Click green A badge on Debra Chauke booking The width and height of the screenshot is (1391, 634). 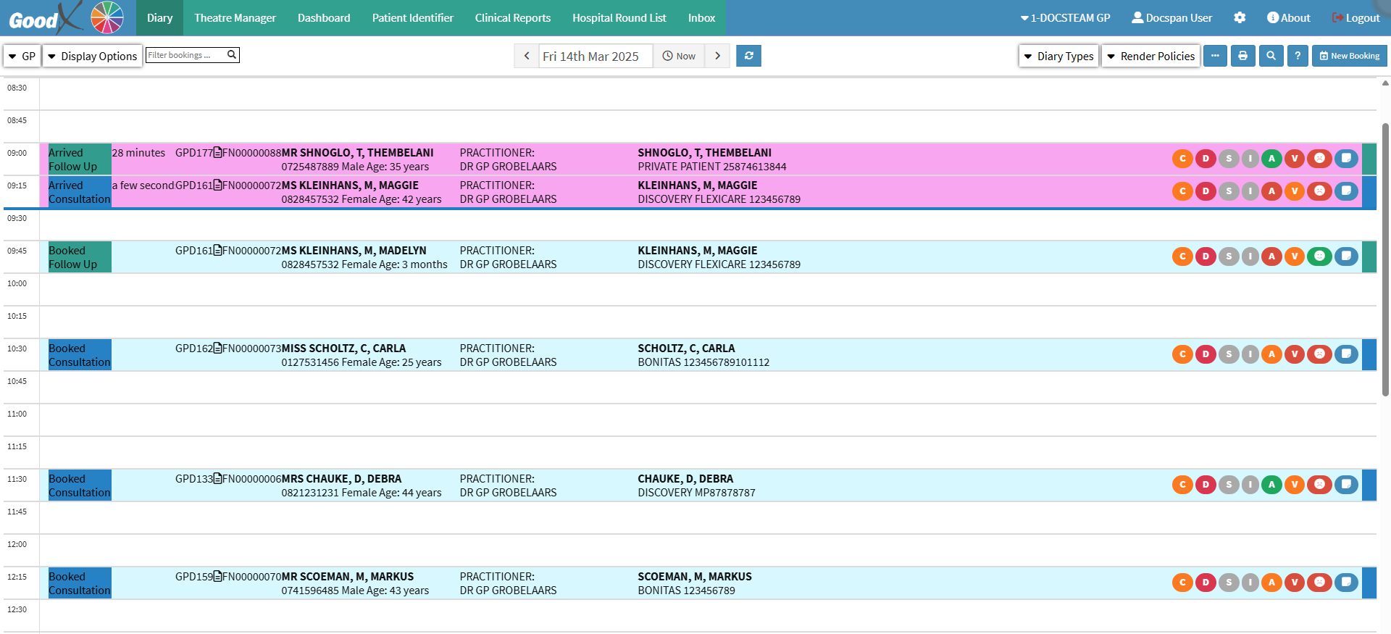[1271, 485]
